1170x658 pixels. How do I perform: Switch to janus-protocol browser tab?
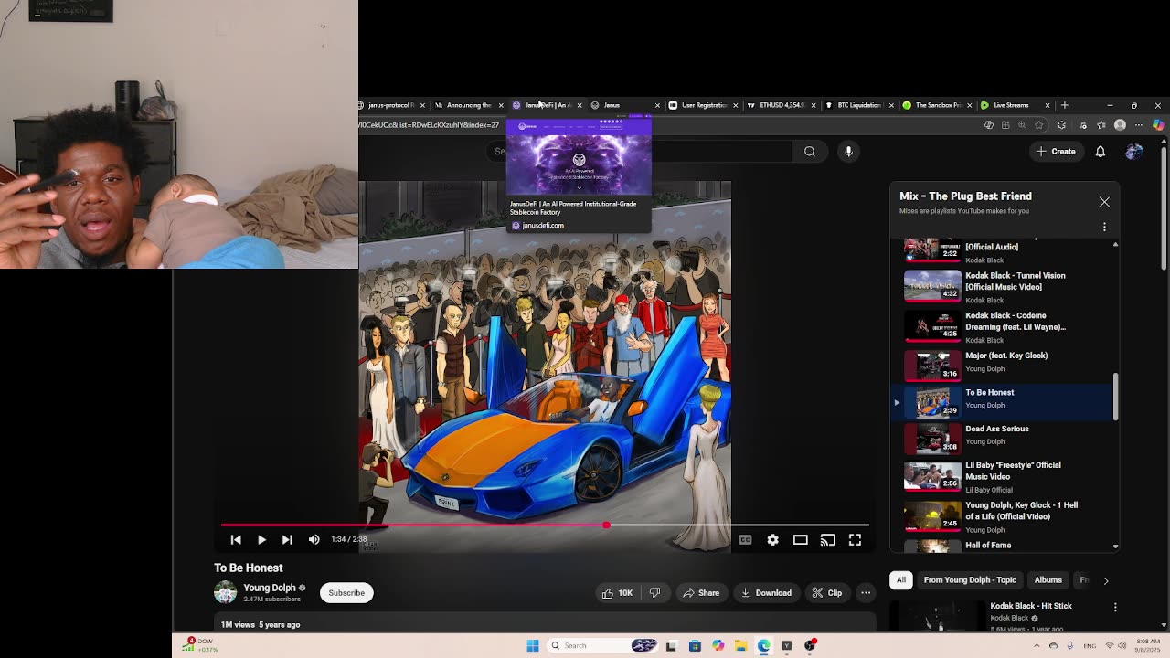(391, 105)
